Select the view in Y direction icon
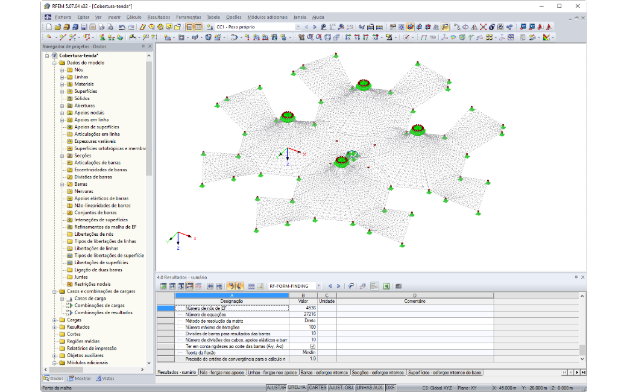This screenshot has width=627, height=392. pos(357,37)
